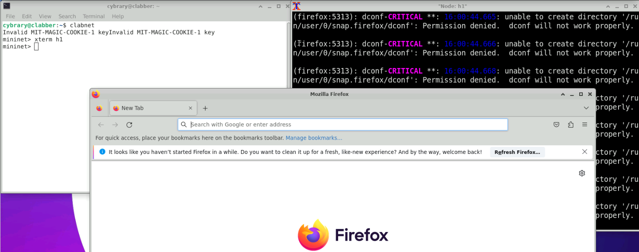Image resolution: width=639 pixels, height=252 pixels.
Task: Open the Firefox hamburger application menu
Action: 584,125
